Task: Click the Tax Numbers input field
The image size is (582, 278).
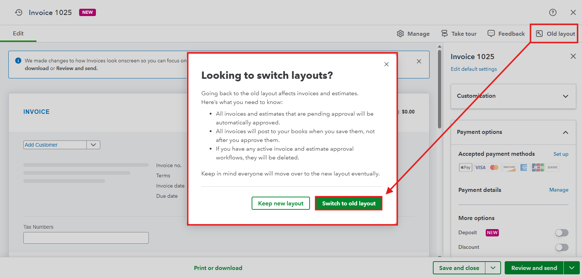Action: point(86,238)
